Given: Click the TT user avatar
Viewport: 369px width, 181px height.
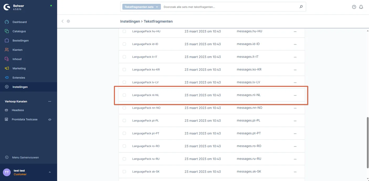Looking at the screenshot, I should click(x=7, y=172).
